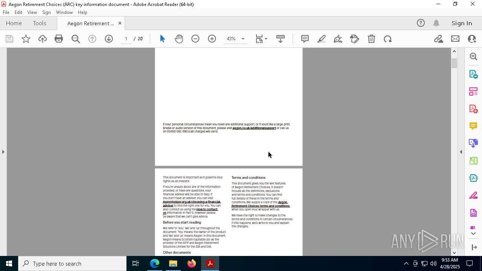Open the File menu
Image resolution: width=482 pixels, height=271 pixels.
6,12
